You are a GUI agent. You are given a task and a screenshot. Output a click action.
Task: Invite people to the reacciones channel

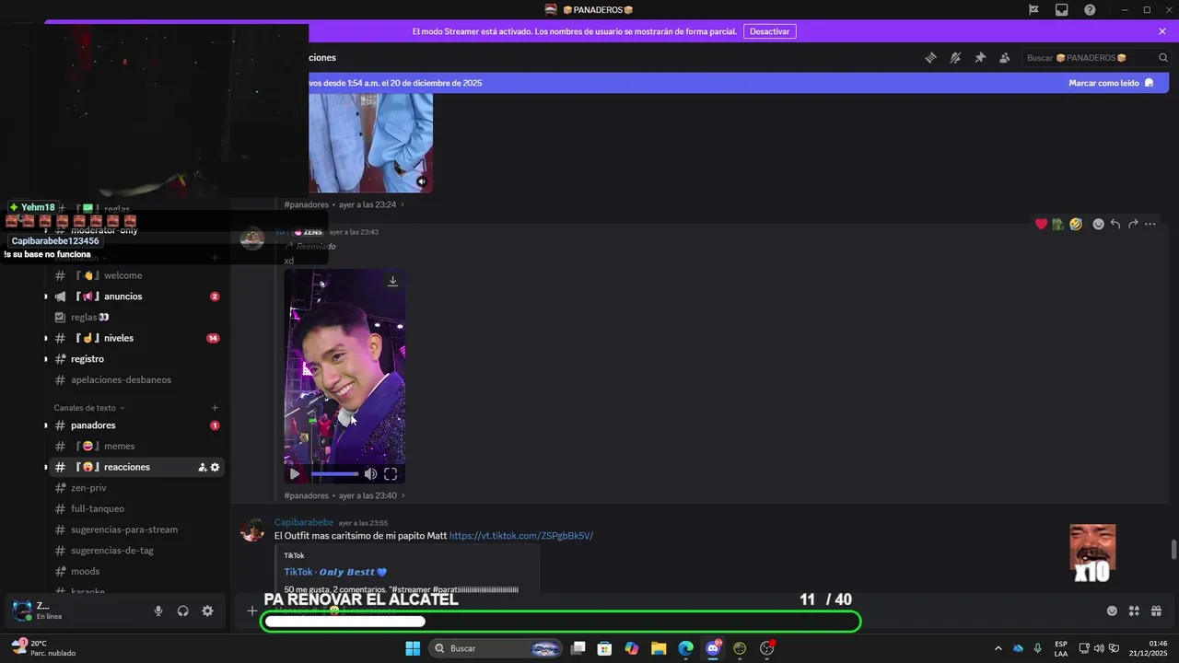coord(203,468)
